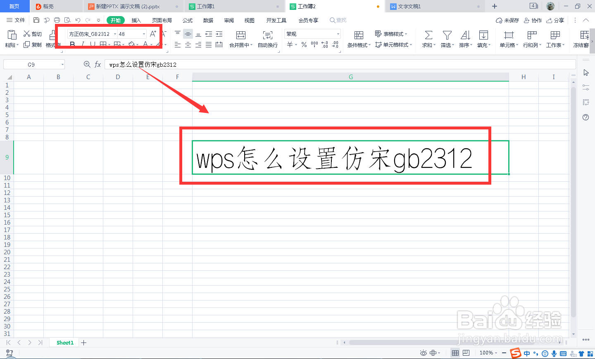
Task: Switch to 插入 insert tab
Action: (x=136, y=20)
